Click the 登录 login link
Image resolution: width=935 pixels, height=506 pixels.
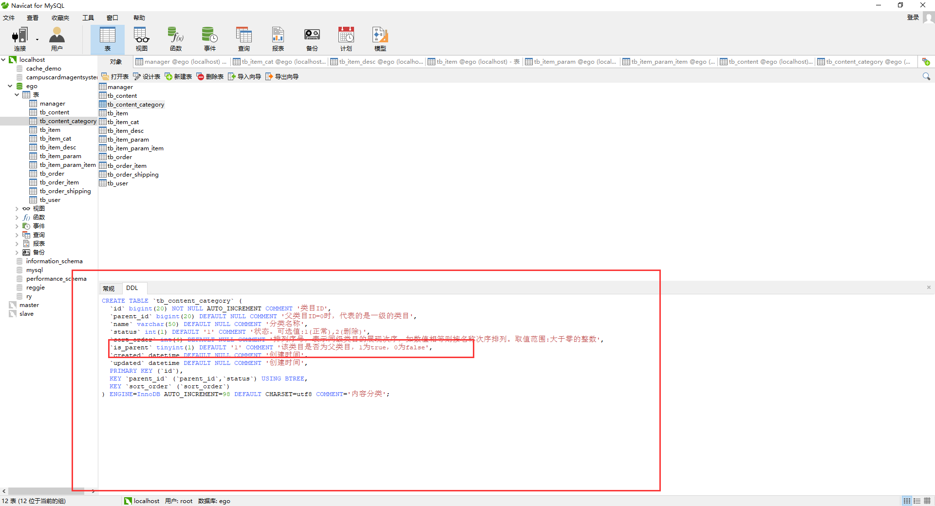pos(913,18)
